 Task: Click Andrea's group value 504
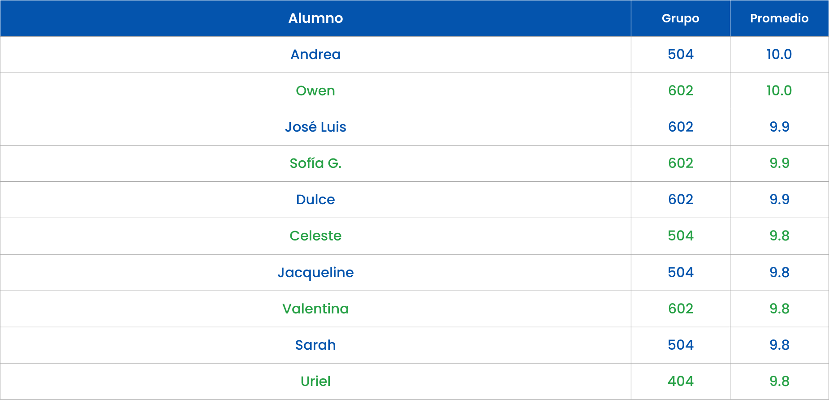pyautogui.click(x=680, y=55)
